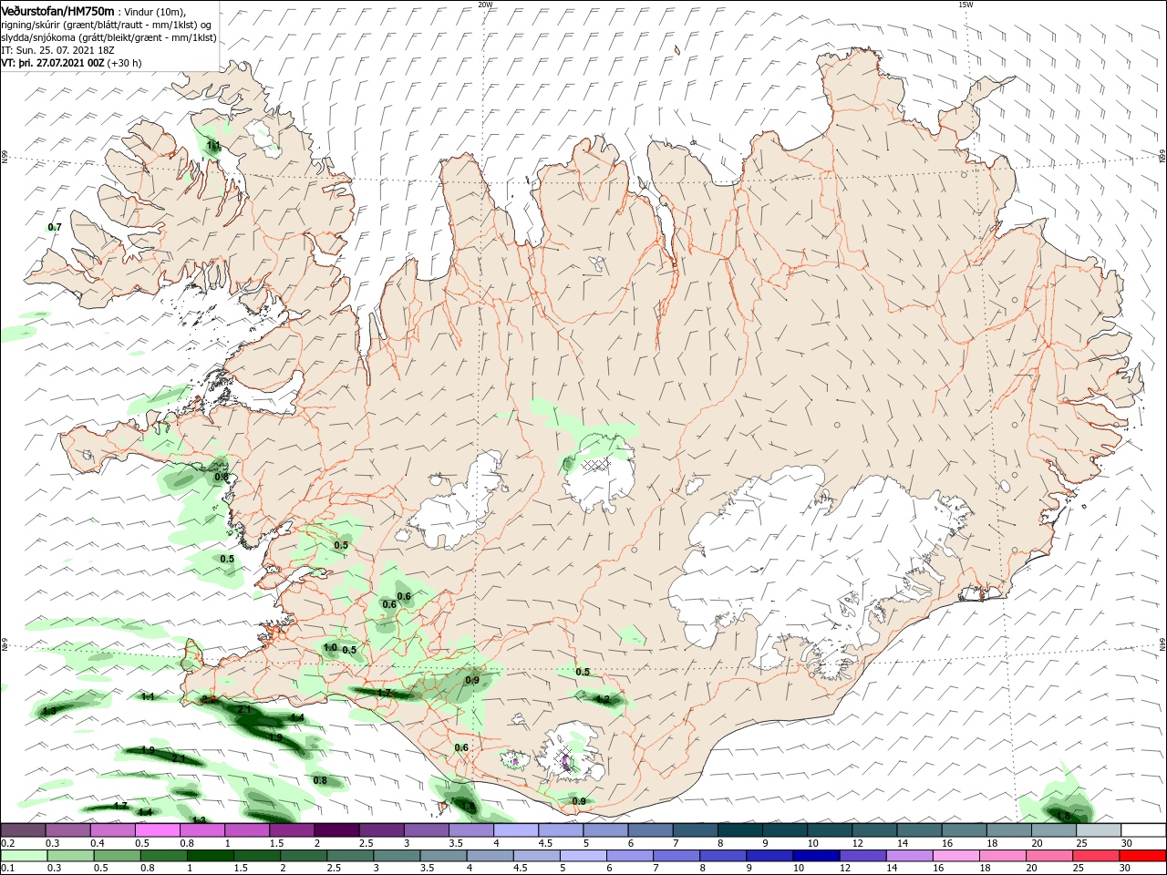The width and height of the screenshot is (1167, 875).
Task: Select upper legend swatch between 0.2 and 0.3
Action: [23, 829]
